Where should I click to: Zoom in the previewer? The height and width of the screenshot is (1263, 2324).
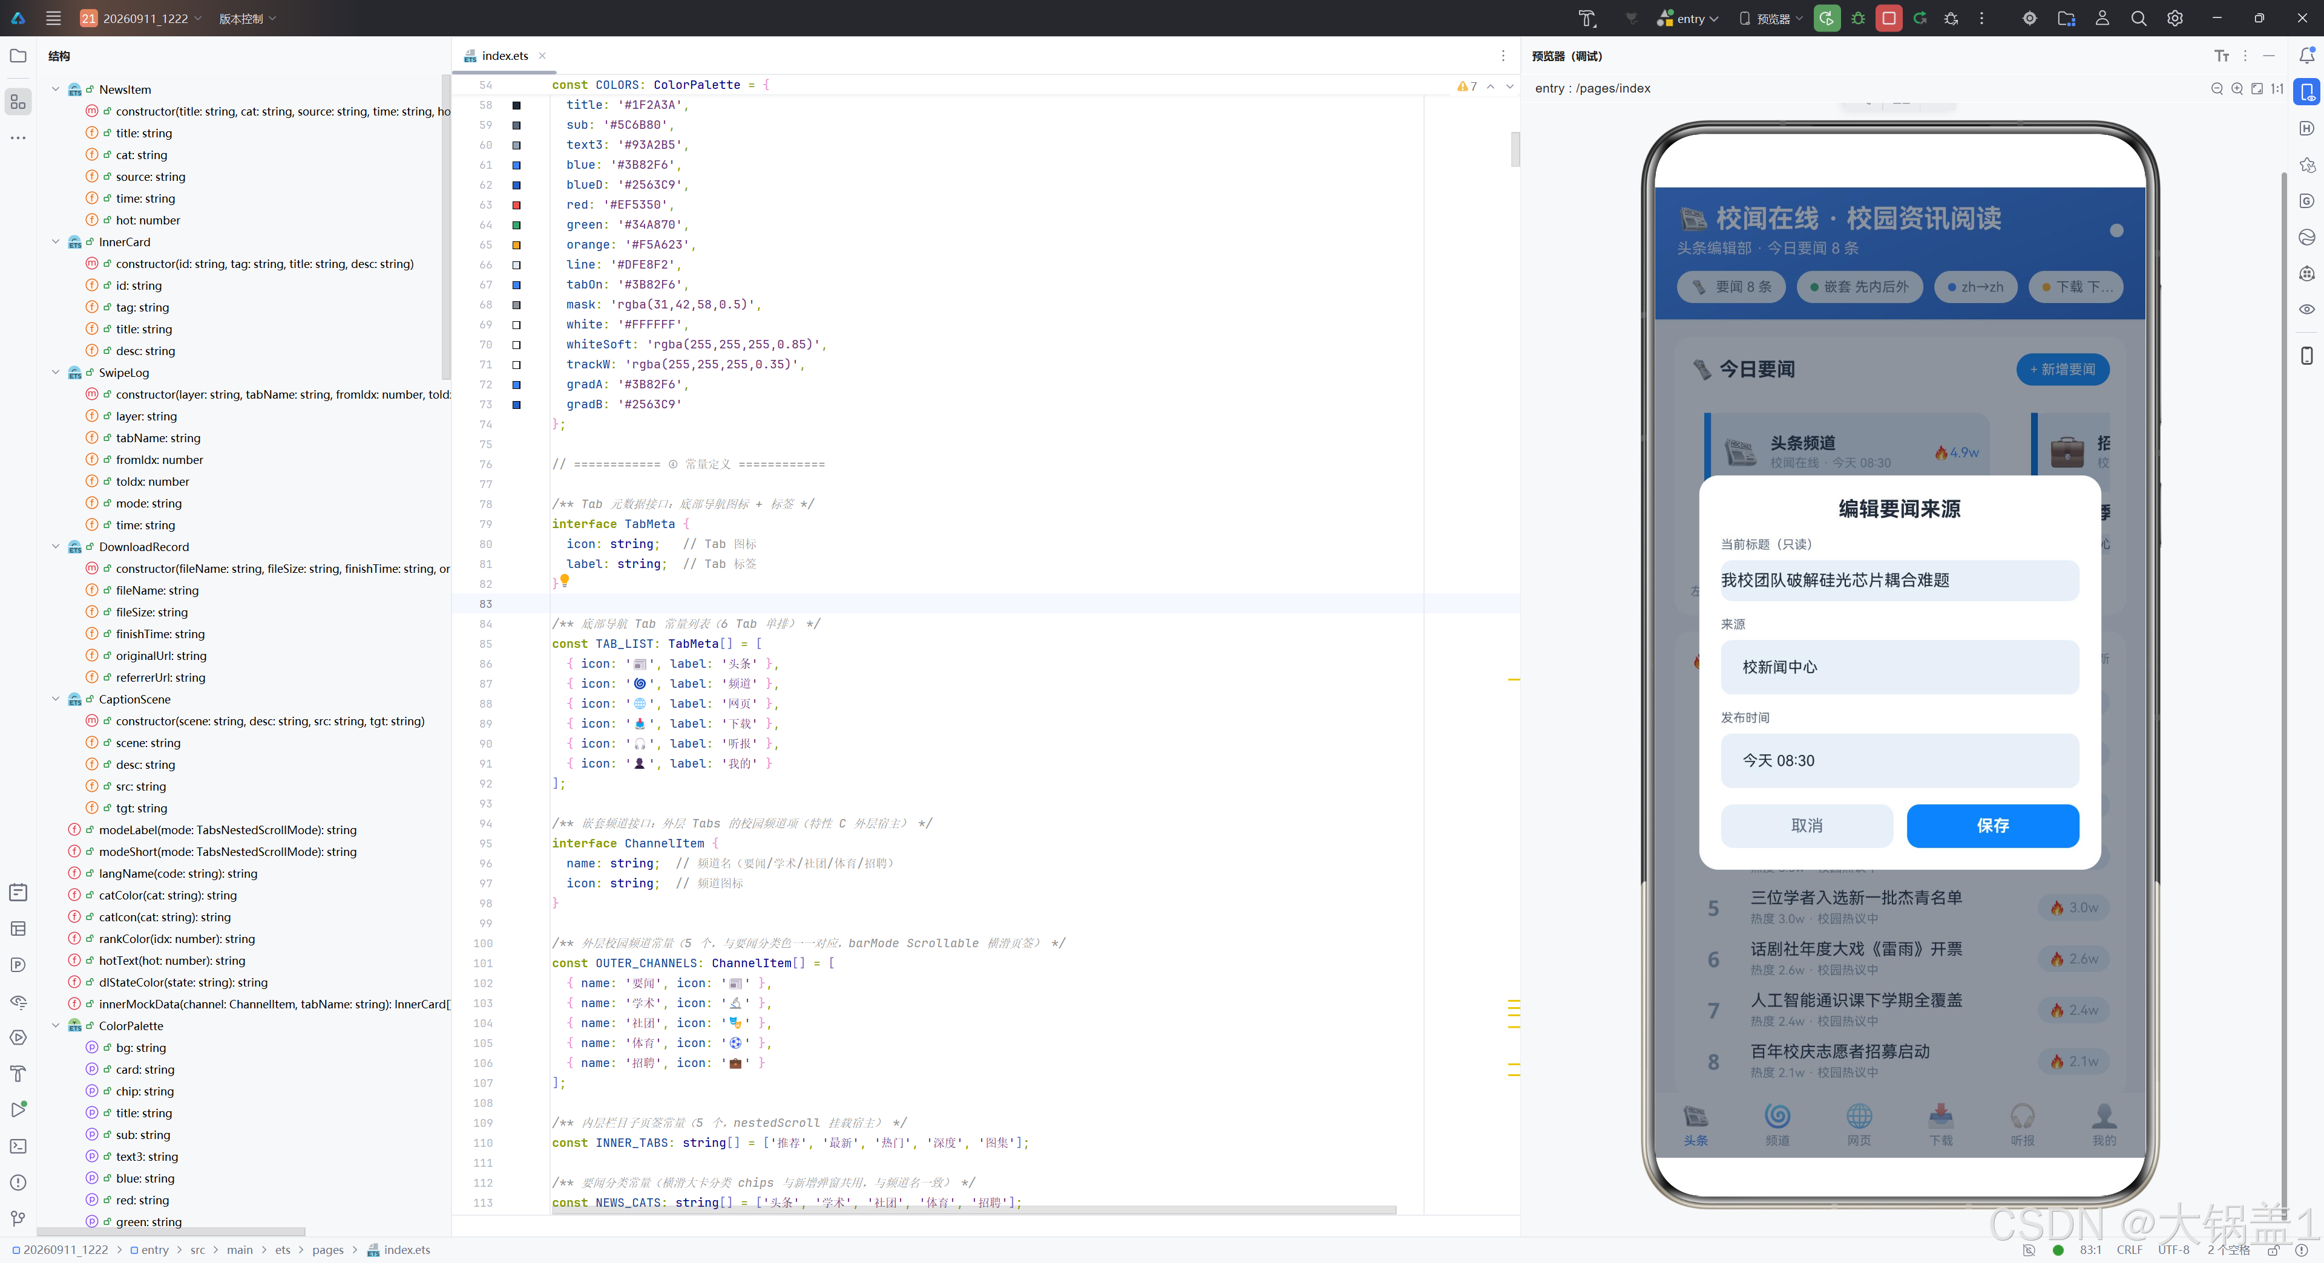point(2236,88)
